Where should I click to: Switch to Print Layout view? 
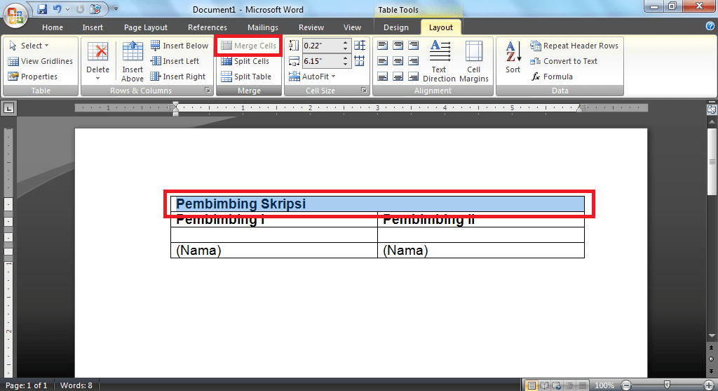[531, 385]
